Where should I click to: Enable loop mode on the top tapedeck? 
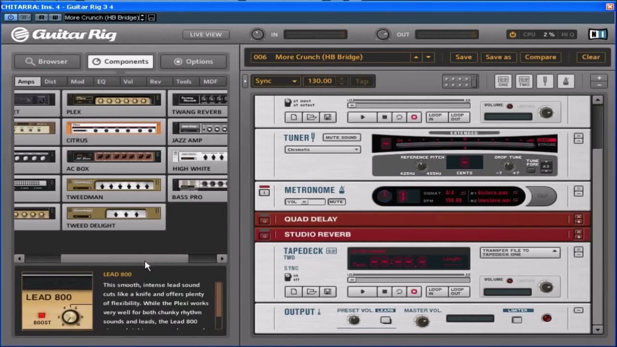399,117
